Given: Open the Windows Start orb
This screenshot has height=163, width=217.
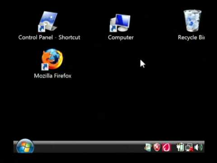Looking at the screenshot, I should (x=25, y=146).
